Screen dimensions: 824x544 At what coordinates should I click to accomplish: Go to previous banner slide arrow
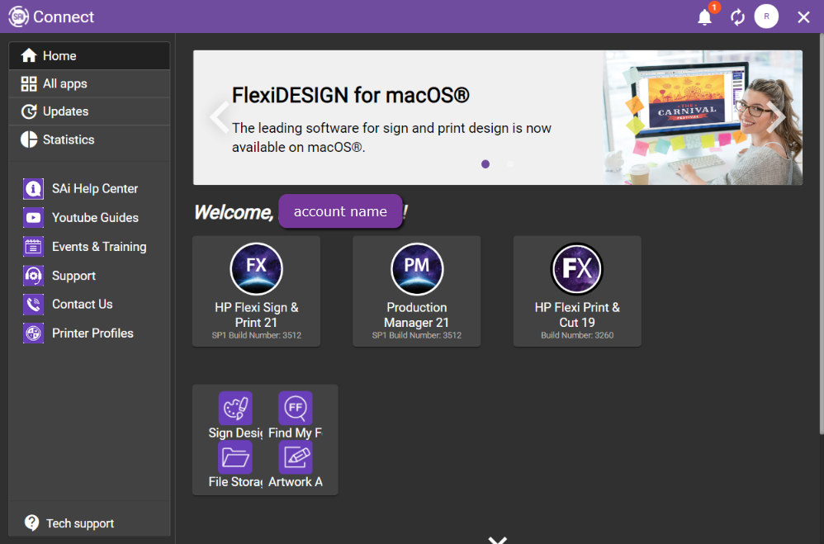pyautogui.click(x=219, y=117)
